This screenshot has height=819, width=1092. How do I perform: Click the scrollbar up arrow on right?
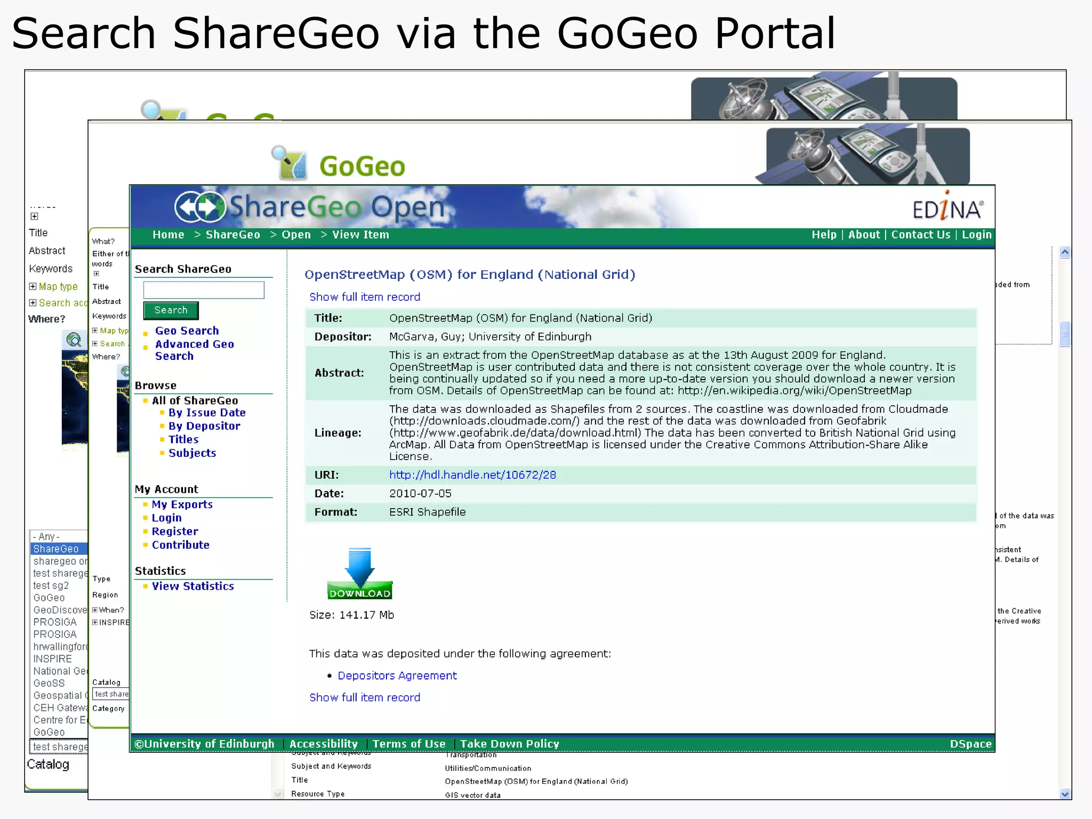[1065, 252]
